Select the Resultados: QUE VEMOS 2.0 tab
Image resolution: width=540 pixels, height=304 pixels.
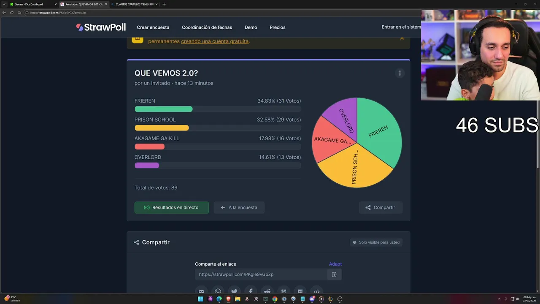point(84,4)
